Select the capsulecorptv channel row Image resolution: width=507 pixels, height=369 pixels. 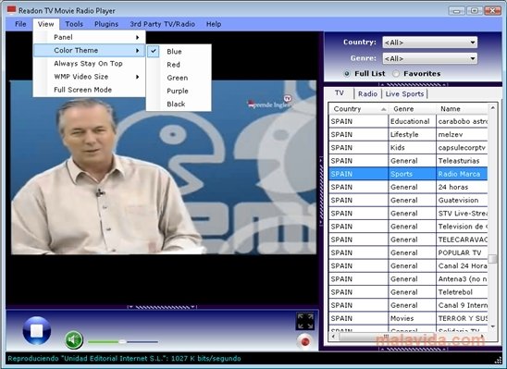tap(408, 148)
